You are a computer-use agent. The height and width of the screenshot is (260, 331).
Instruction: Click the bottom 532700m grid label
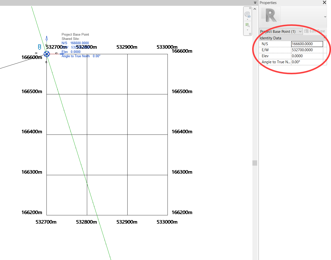[46, 222]
